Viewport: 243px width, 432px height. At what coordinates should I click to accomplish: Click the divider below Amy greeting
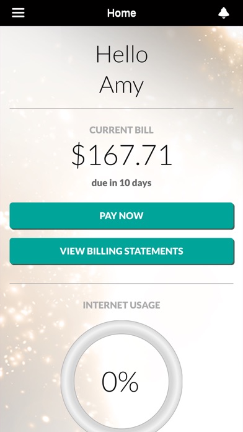tap(122, 108)
